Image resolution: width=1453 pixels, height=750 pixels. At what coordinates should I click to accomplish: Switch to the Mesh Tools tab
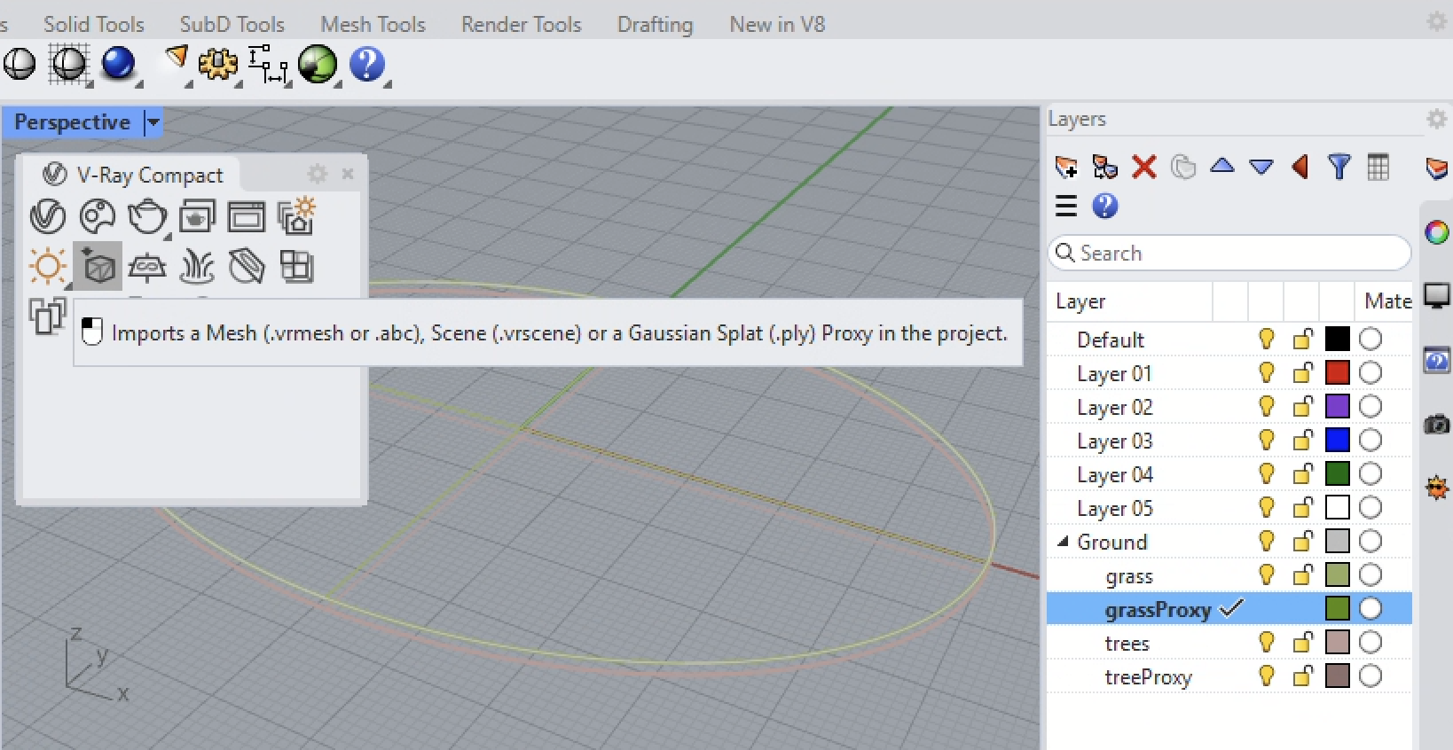(x=373, y=24)
